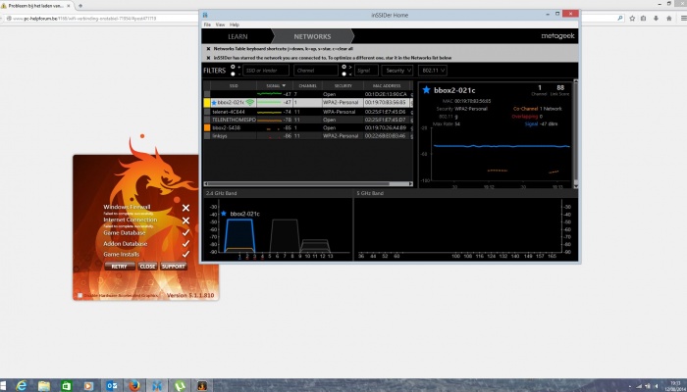Open Internet Explorer from the taskbar
The image size is (687, 392).
(x=21, y=385)
